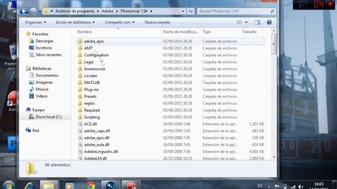This screenshot has height=189, width=337.
Task: Open Explorer help icon
Action: click(x=269, y=22)
